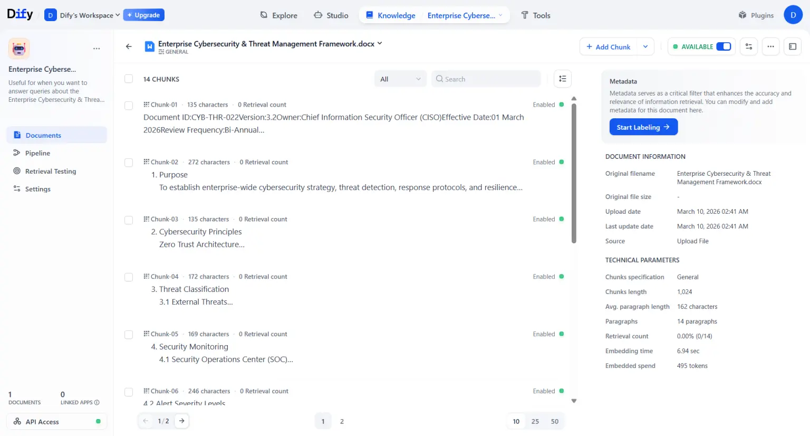Click the scrollbar down arrow

[574, 401]
